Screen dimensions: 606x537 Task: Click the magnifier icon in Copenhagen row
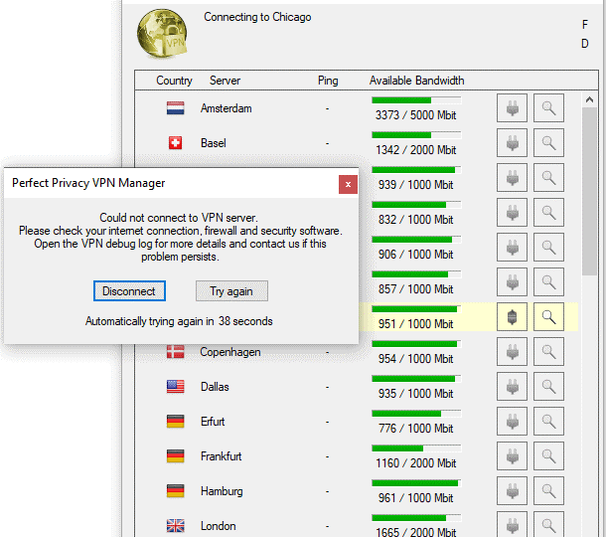pos(548,352)
